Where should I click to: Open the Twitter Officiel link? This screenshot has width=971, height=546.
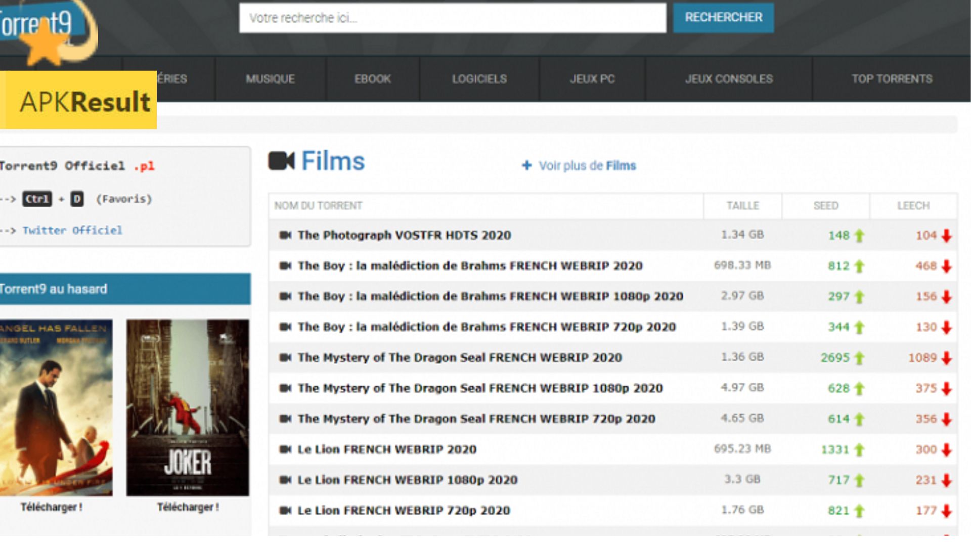[x=72, y=231]
